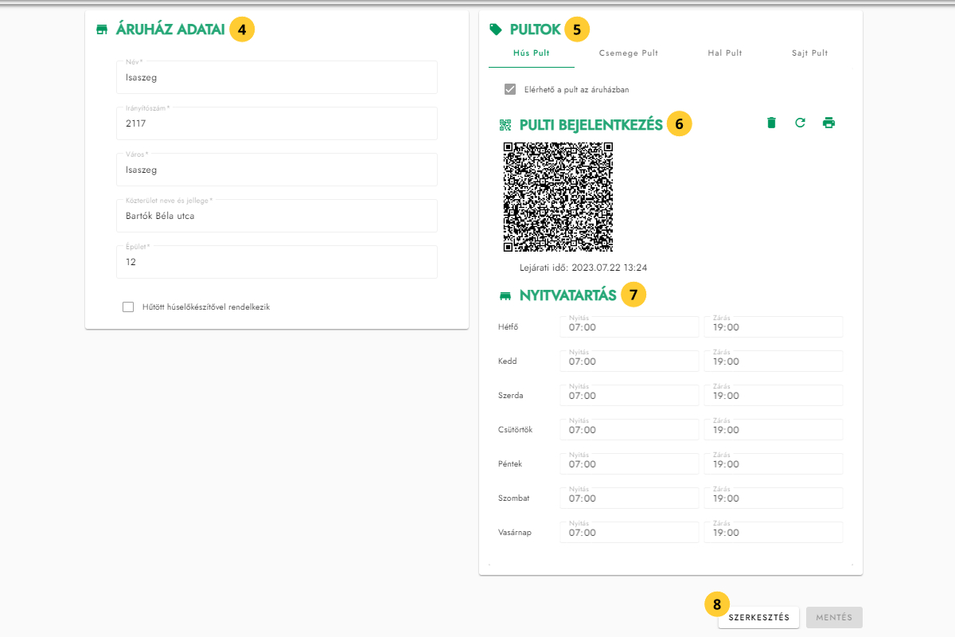This screenshot has height=637, width=955.
Task: Click the Hétfő Nyitás time field
Action: click(x=630, y=327)
